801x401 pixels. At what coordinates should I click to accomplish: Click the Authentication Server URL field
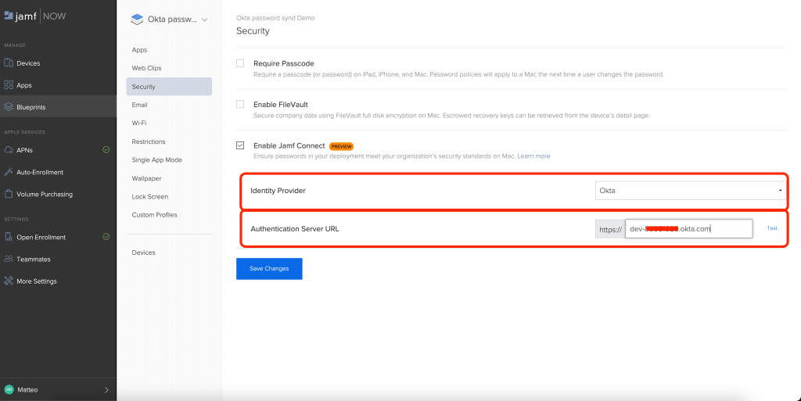click(688, 229)
